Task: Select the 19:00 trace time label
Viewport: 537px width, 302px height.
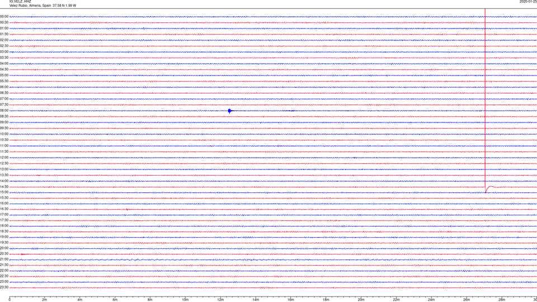Action: pyautogui.click(x=4, y=237)
